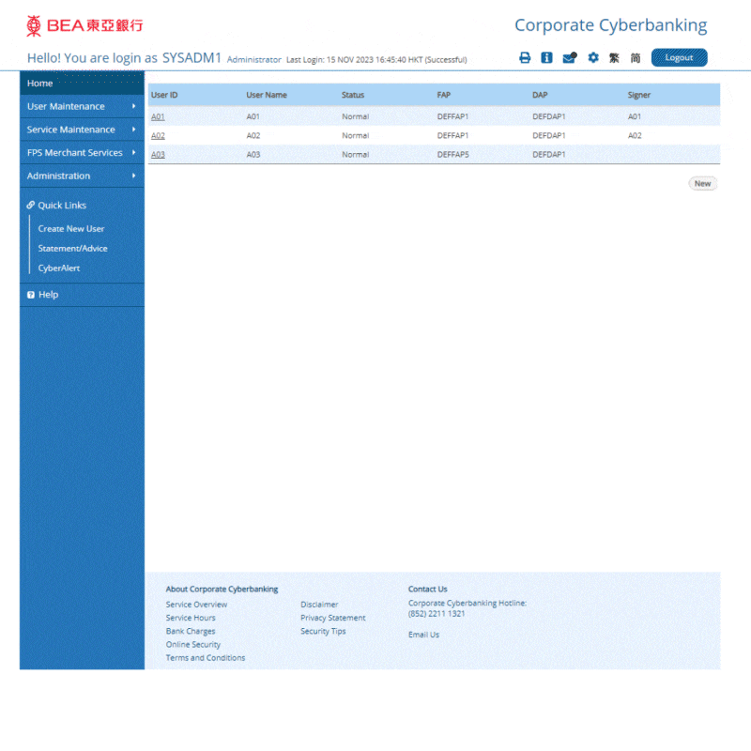Open user ID A03 link

(x=158, y=154)
